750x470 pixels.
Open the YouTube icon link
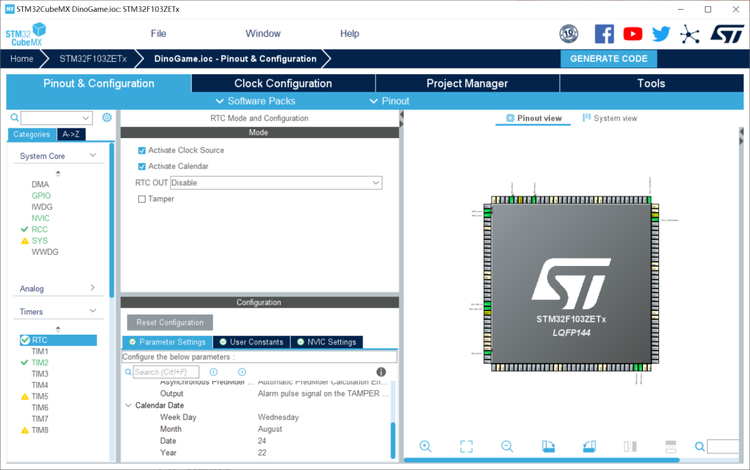[633, 33]
